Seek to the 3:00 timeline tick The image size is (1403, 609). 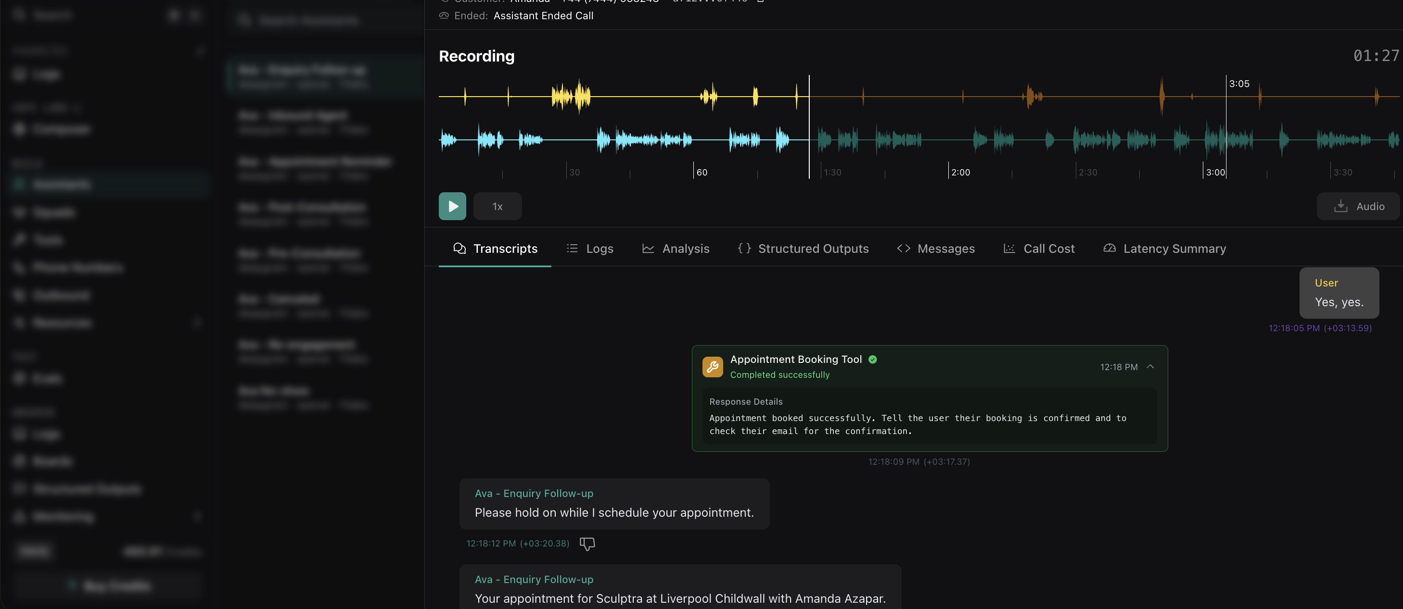1215,173
